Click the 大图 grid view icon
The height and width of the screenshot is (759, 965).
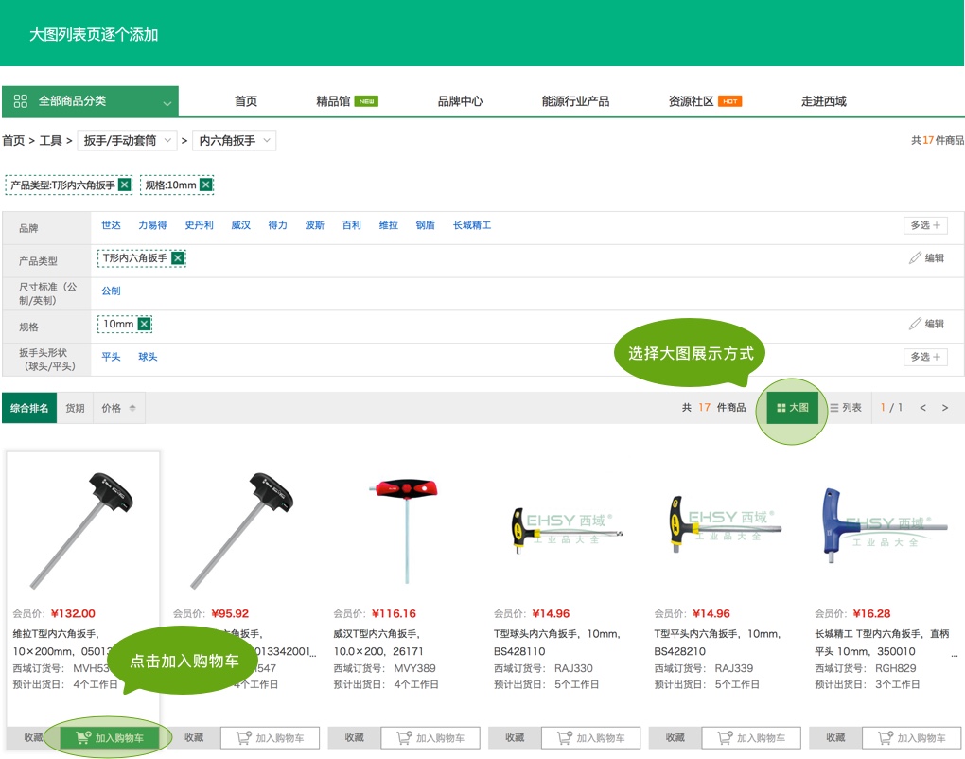792,408
